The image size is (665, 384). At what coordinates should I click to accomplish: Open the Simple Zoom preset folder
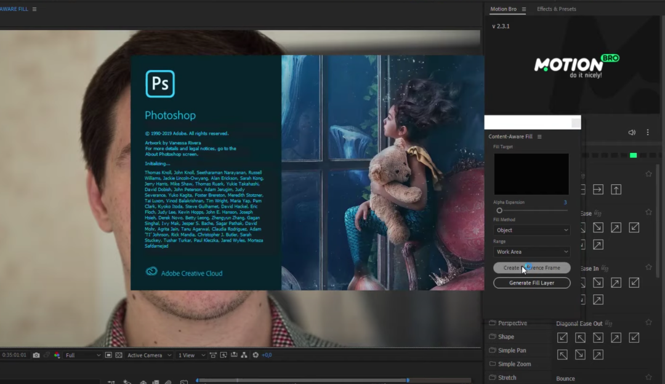pos(514,364)
